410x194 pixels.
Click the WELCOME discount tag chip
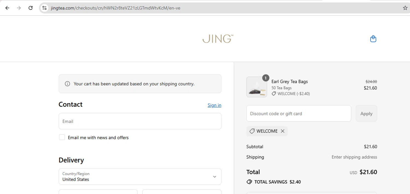tap(267, 131)
